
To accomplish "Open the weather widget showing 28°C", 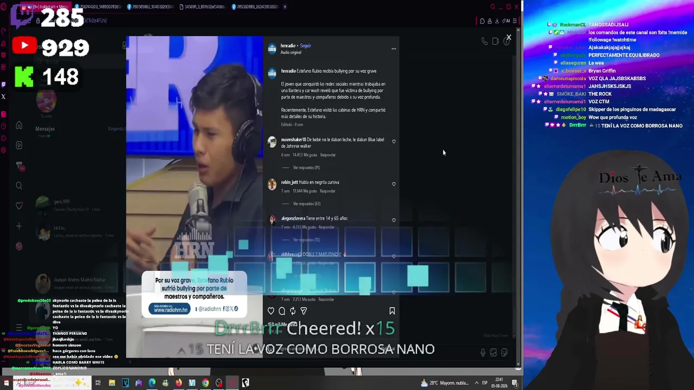I will 445,383.
